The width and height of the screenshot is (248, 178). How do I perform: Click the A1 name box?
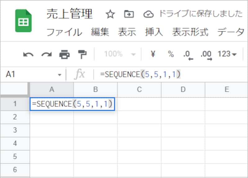click(x=33, y=74)
